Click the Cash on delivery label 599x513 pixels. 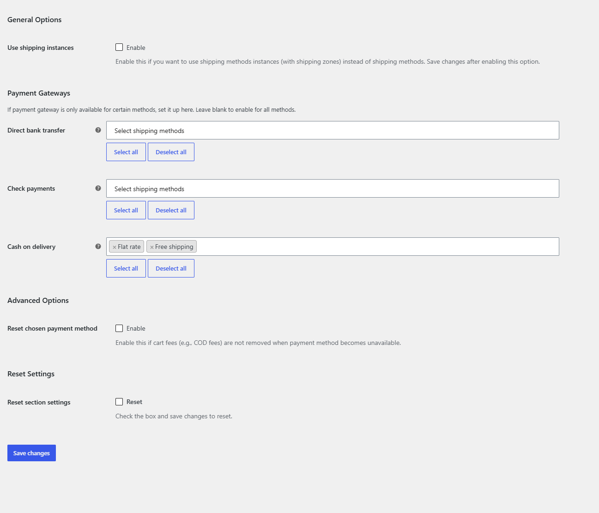point(31,247)
